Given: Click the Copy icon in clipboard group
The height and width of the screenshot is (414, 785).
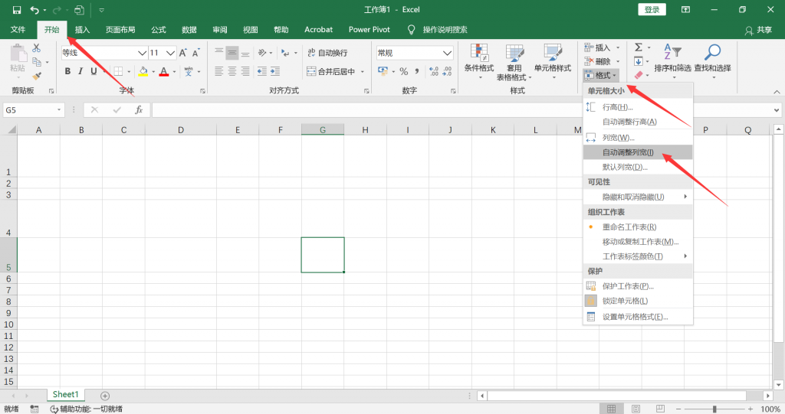Looking at the screenshot, I should pyautogui.click(x=37, y=62).
